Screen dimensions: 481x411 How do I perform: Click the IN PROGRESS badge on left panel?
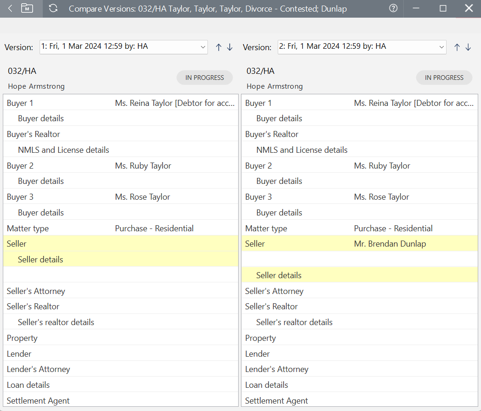point(205,77)
